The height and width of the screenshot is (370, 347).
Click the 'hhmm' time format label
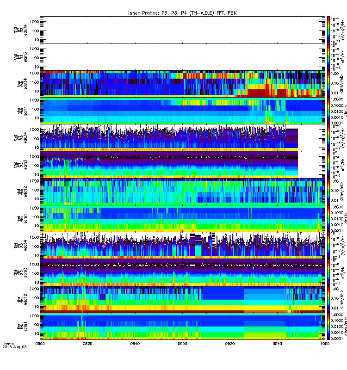pos(8,344)
